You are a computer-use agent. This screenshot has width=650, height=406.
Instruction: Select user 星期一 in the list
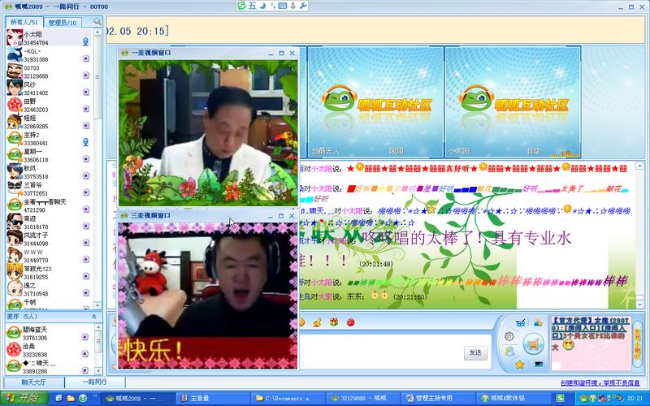point(49,155)
